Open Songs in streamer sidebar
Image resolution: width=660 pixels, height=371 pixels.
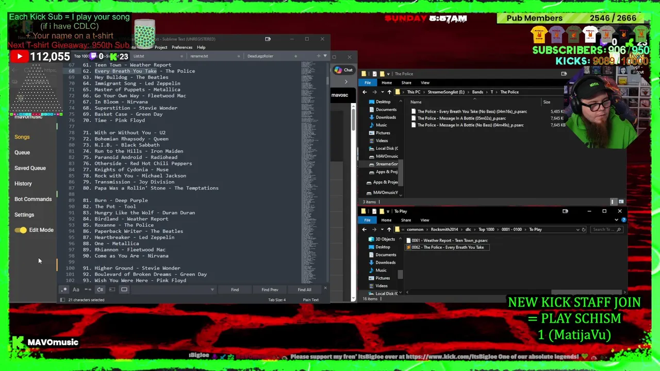click(x=22, y=137)
